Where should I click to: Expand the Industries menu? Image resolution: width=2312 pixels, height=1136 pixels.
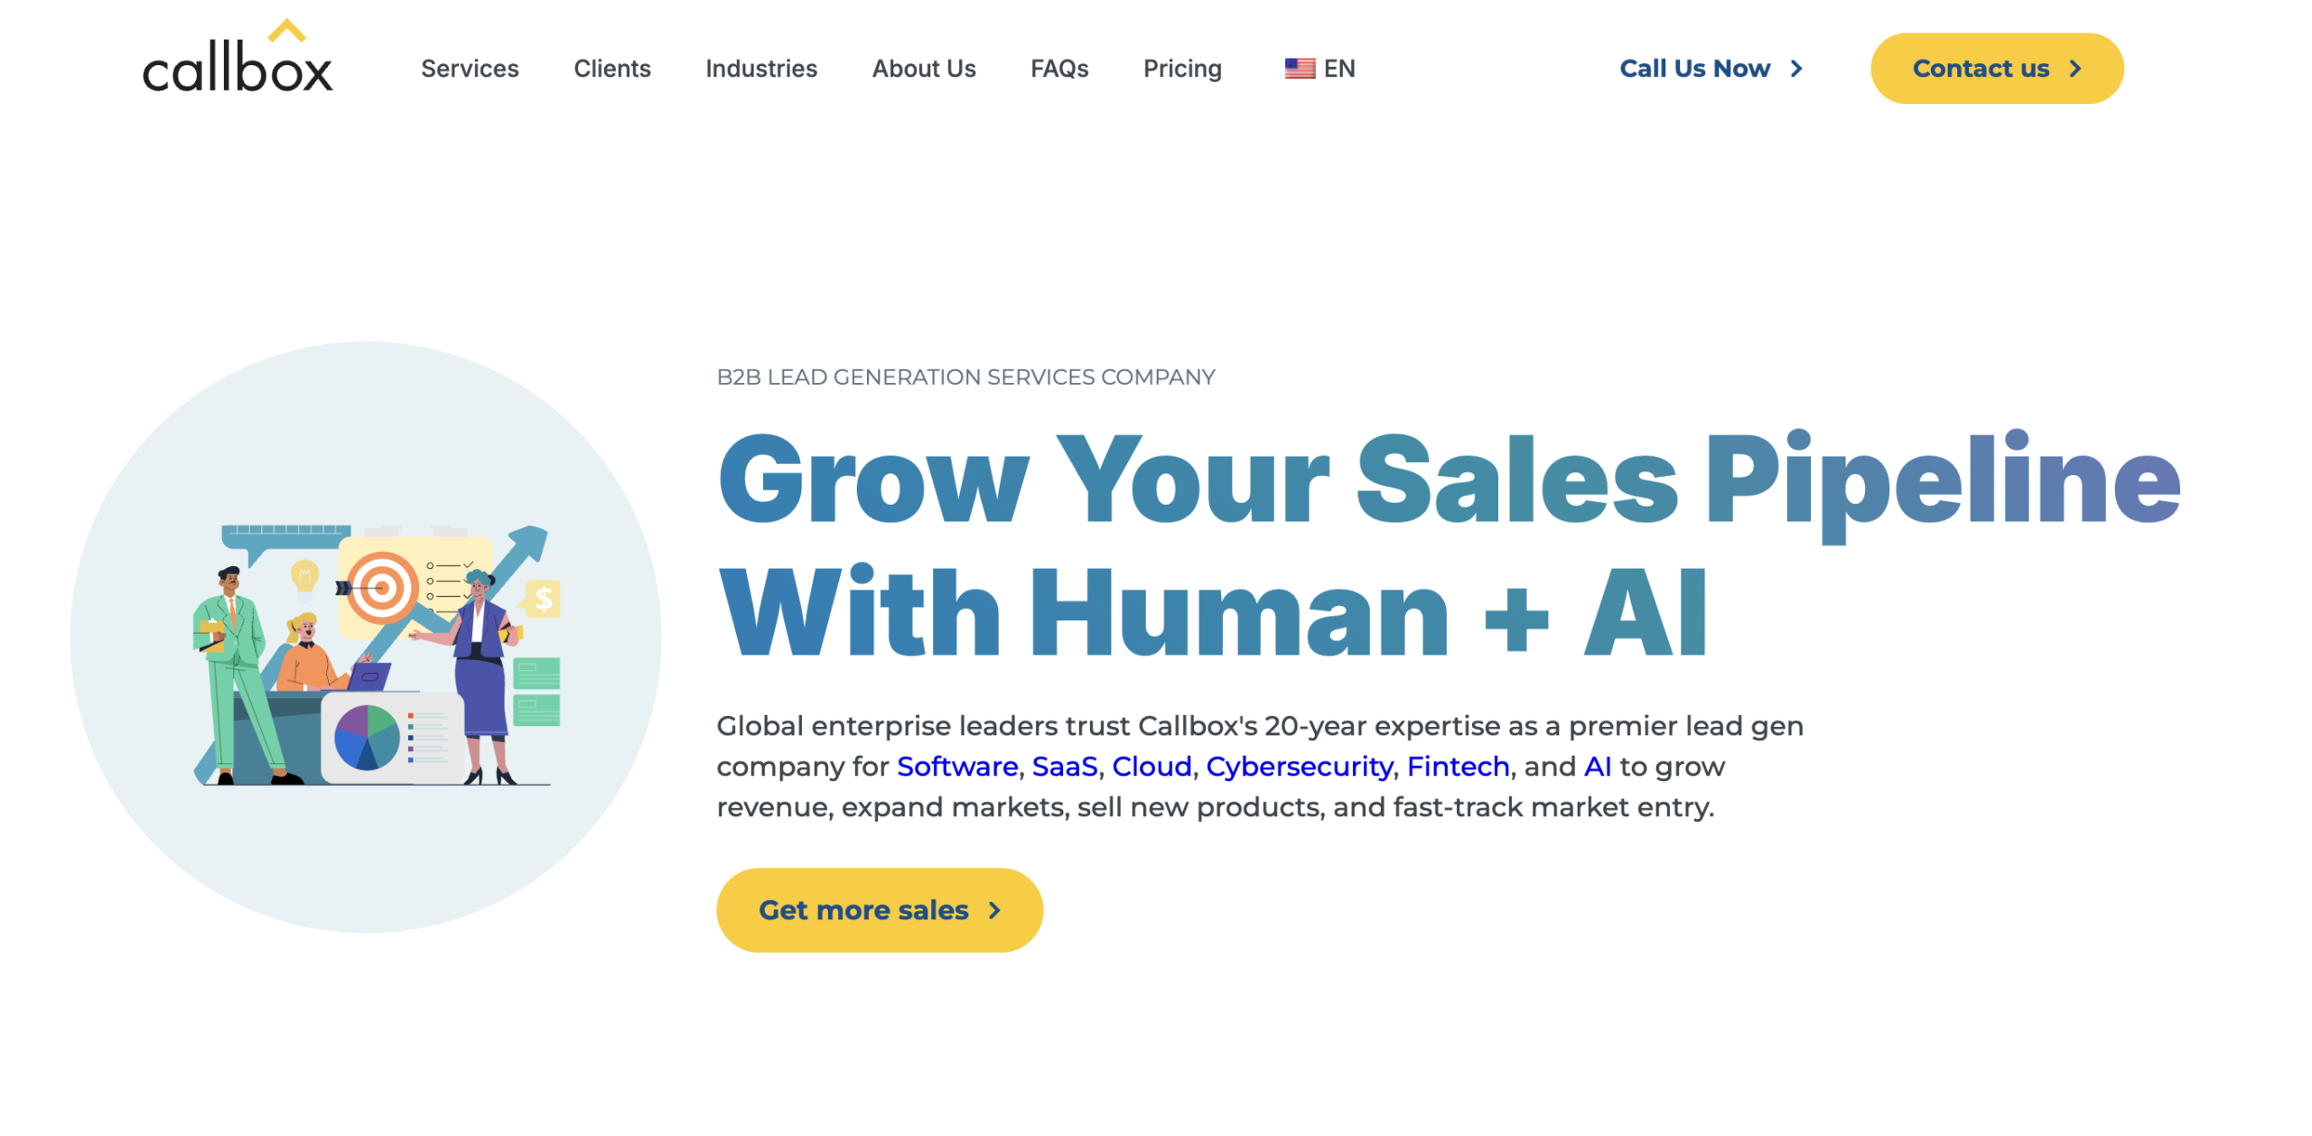pos(760,69)
